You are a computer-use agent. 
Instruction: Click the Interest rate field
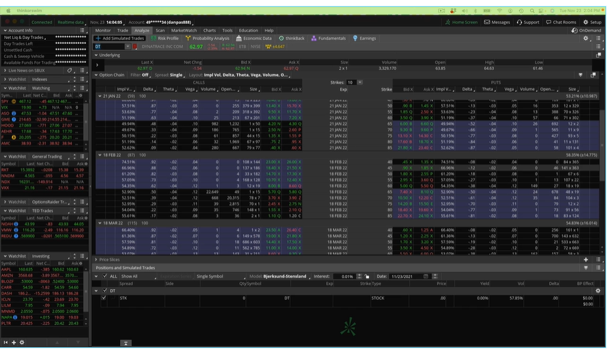coord(344,276)
